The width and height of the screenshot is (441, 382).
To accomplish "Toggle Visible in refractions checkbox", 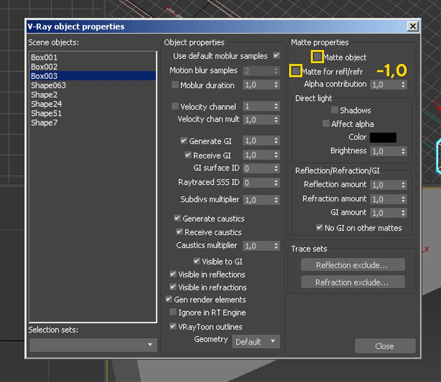I will (173, 287).
